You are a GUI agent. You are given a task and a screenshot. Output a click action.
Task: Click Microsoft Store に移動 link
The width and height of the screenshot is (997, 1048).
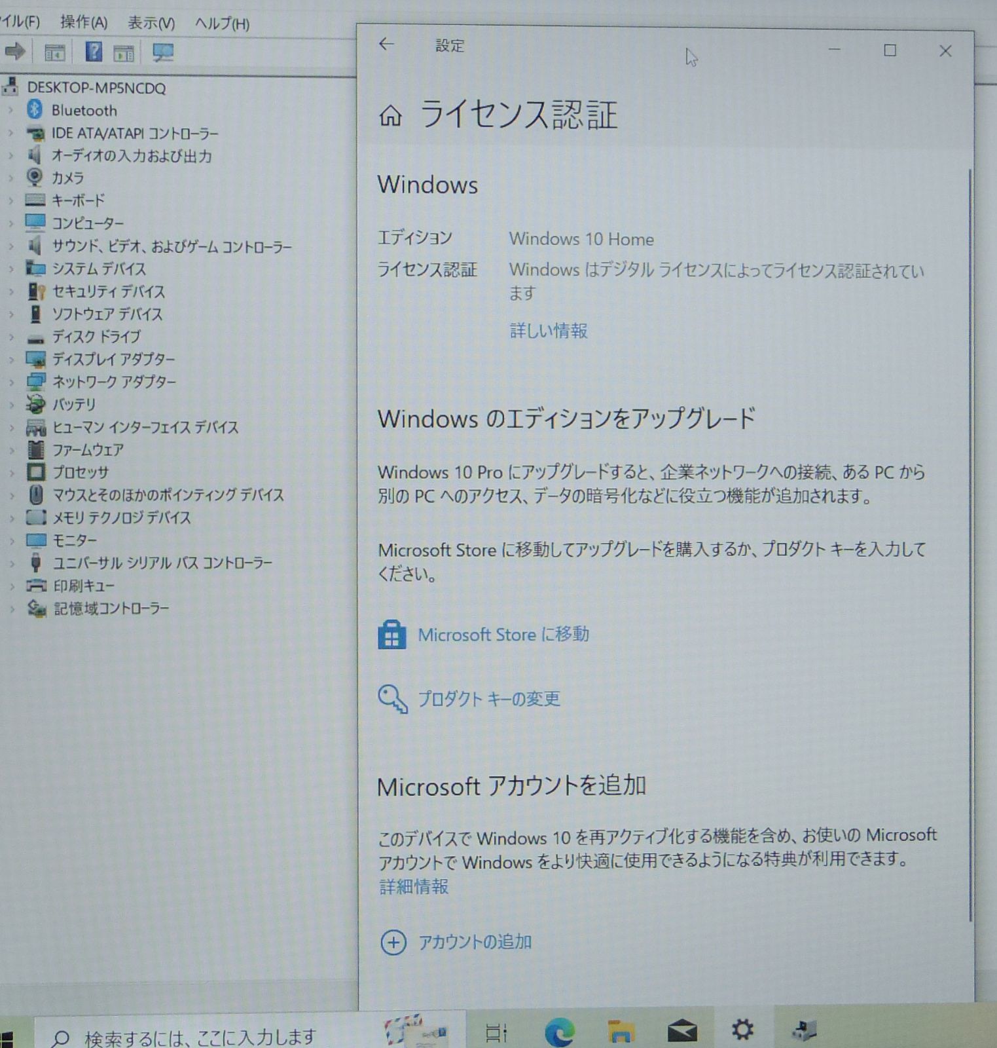click(x=503, y=634)
